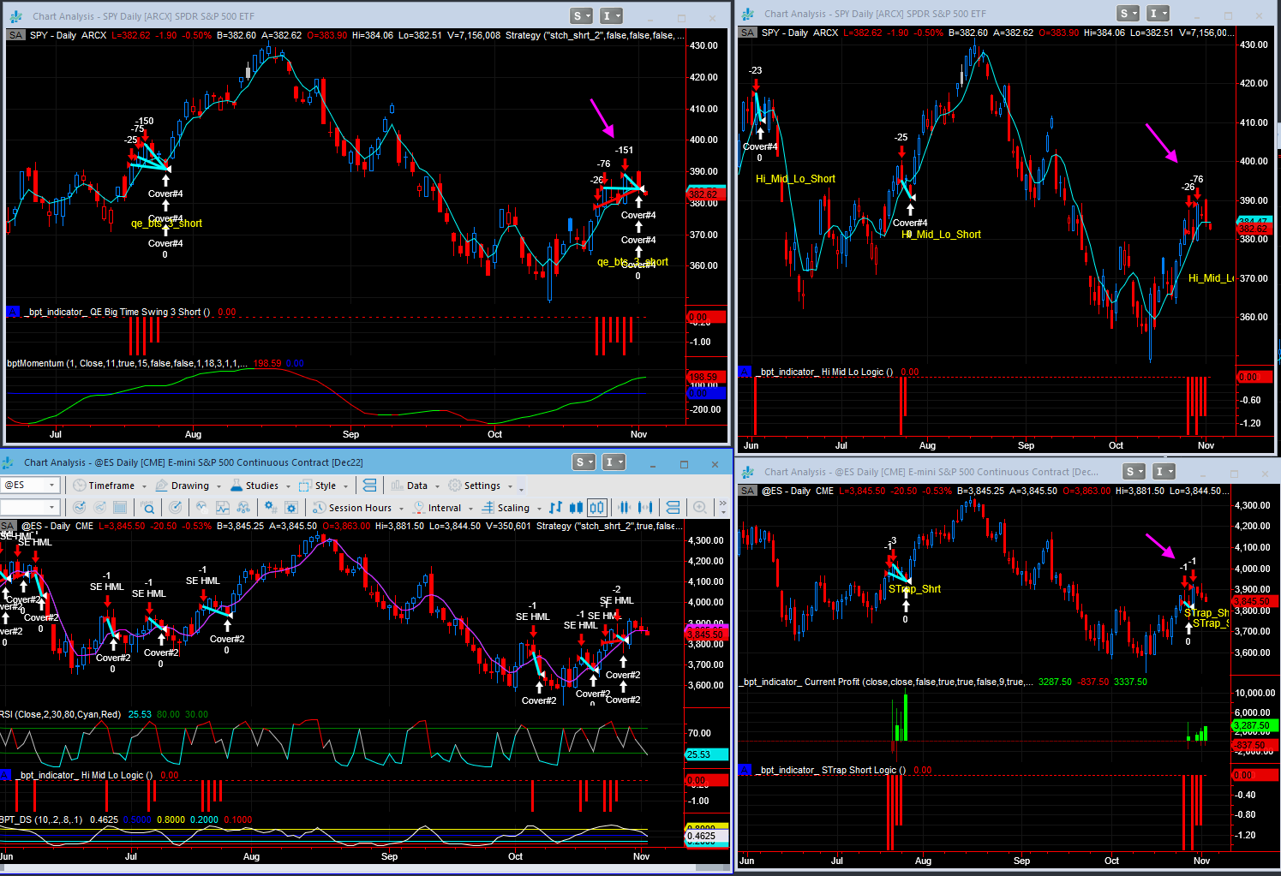Viewport: 1281px width, 876px height.
Task: Click the first clock-check icon in second toolbar row
Action: coord(80,508)
